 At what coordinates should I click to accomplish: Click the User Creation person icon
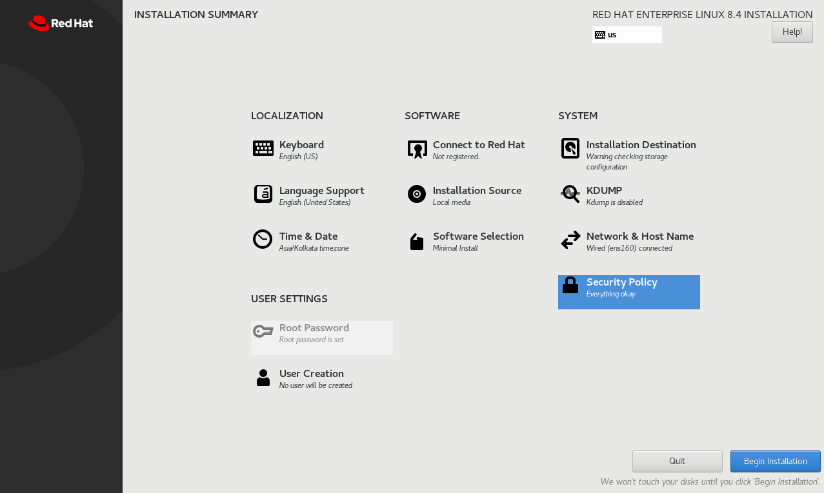click(x=263, y=378)
